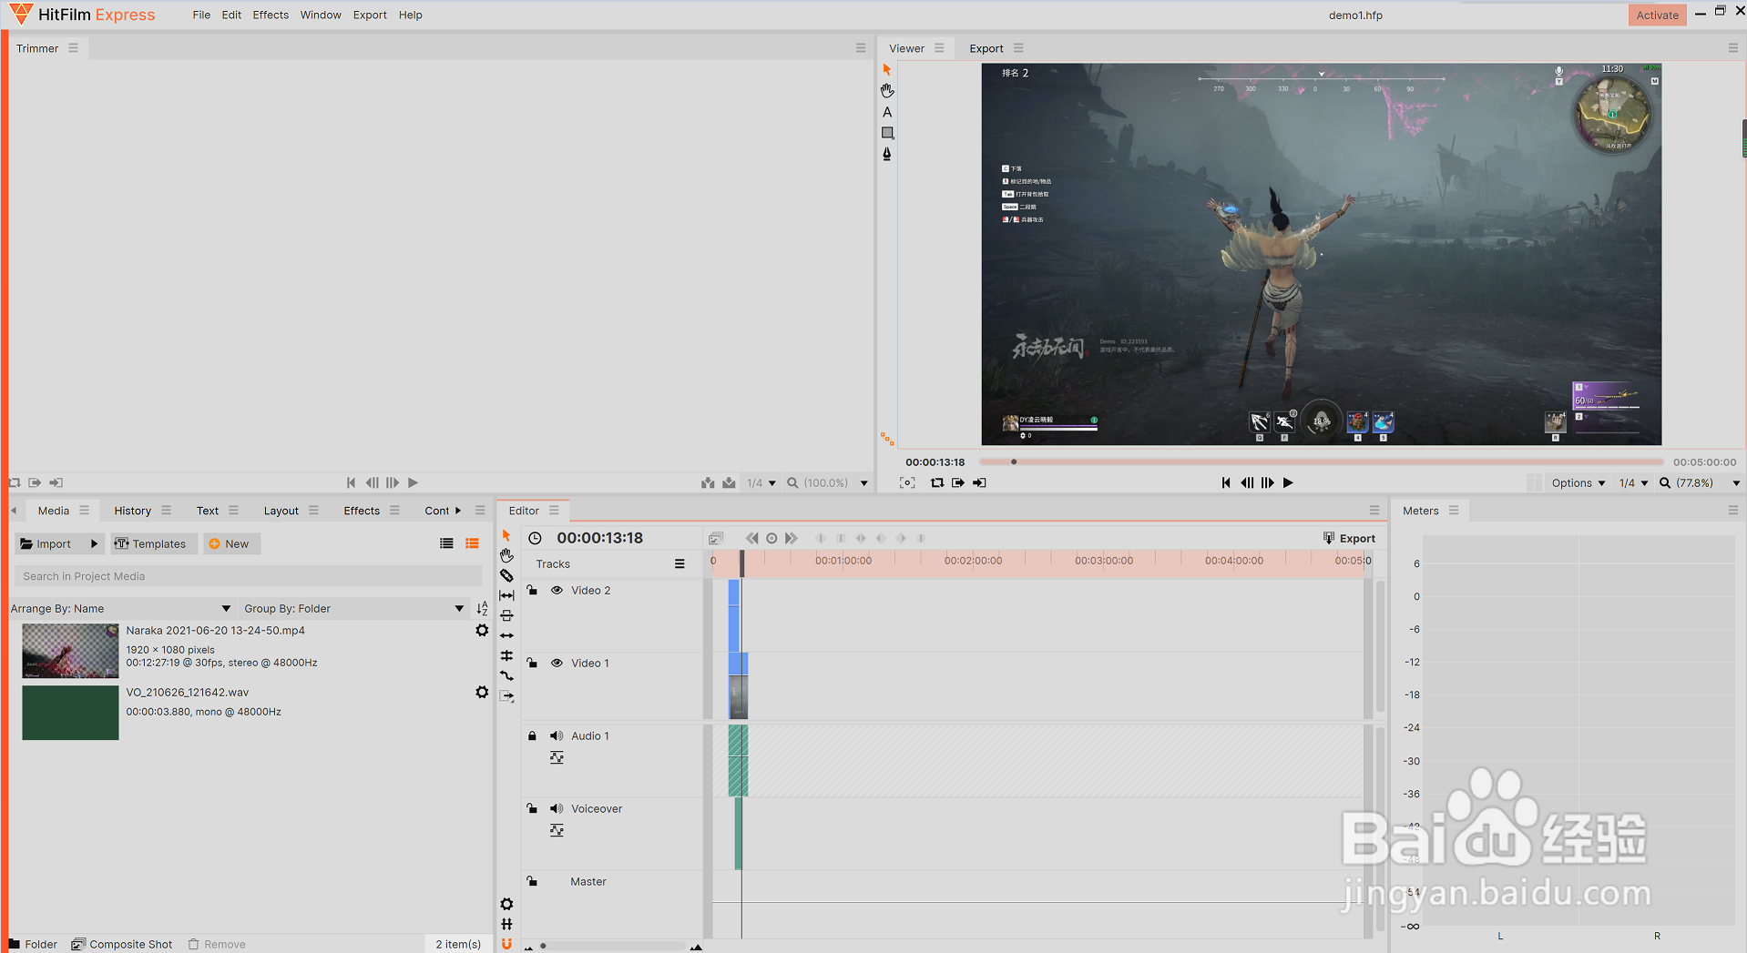Open Trimmer 1/4 resolution dropdown
This screenshot has width=1747, height=953.
pyautogui.click(x=761, y=482)
